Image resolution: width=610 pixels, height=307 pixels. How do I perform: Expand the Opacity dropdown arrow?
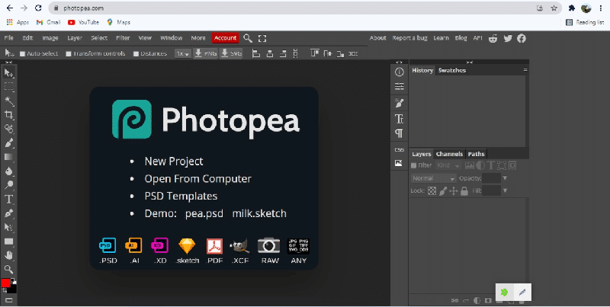[x=506, y=178]
